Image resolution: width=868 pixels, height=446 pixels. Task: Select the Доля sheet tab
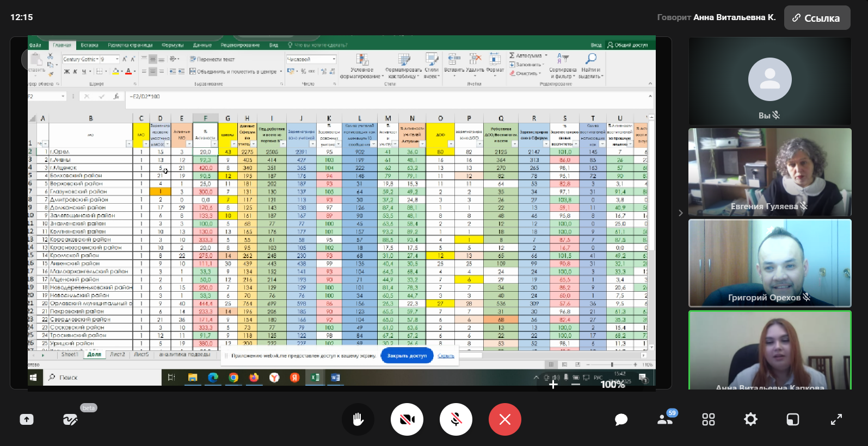click(94, 354)
